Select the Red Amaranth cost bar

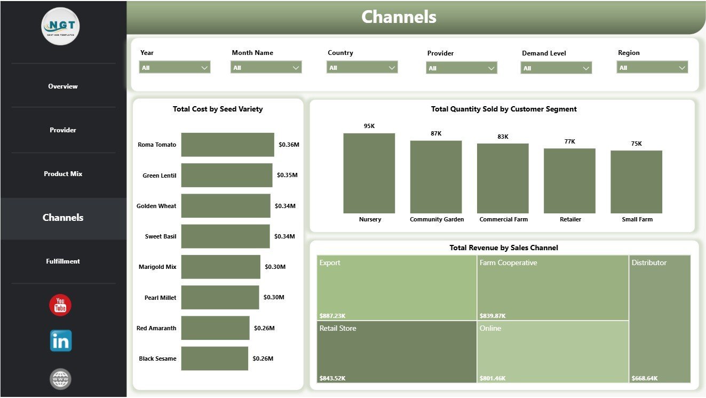215,328
